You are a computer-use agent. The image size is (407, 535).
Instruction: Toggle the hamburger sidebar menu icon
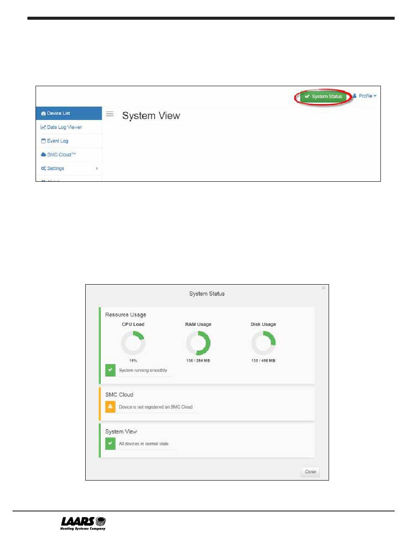coord(110,114)
